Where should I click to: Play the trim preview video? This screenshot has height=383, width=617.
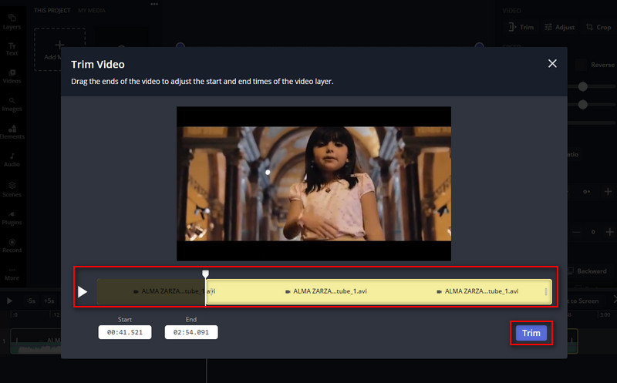click(83, 292)
